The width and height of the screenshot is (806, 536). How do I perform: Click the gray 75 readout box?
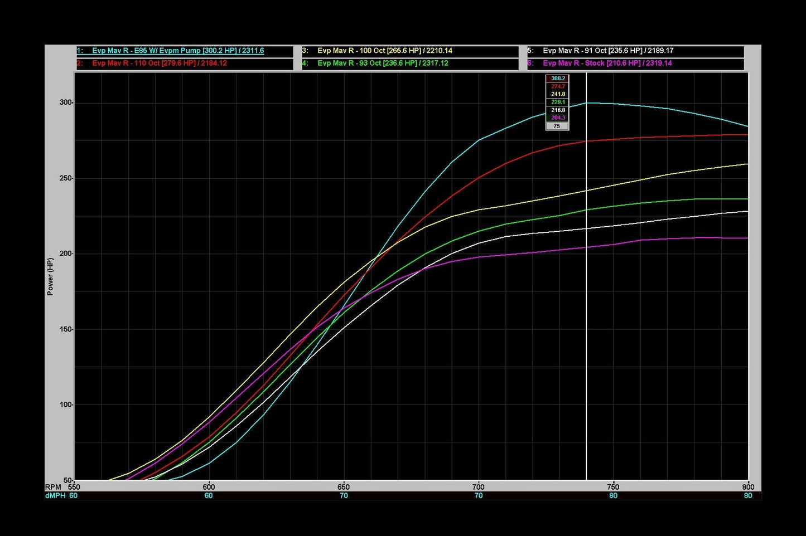(557, 126)
